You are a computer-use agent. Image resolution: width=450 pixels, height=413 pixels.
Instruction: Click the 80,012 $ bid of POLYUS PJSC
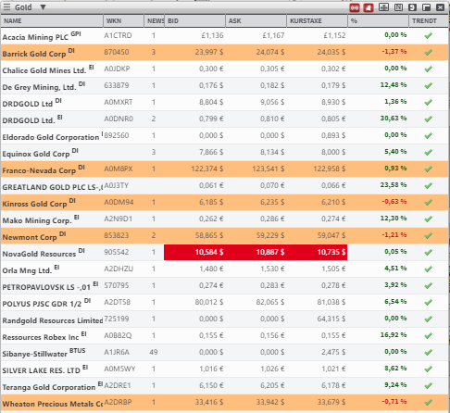(x=209, y=302)
